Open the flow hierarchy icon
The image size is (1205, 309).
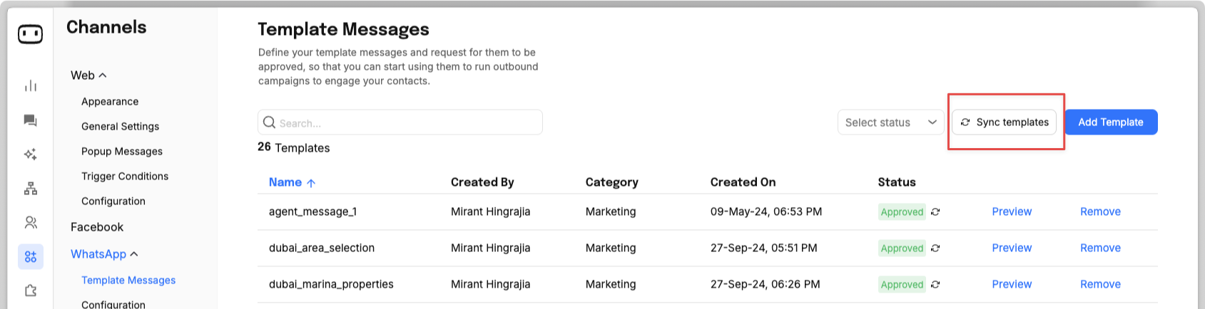coord(31,189)
